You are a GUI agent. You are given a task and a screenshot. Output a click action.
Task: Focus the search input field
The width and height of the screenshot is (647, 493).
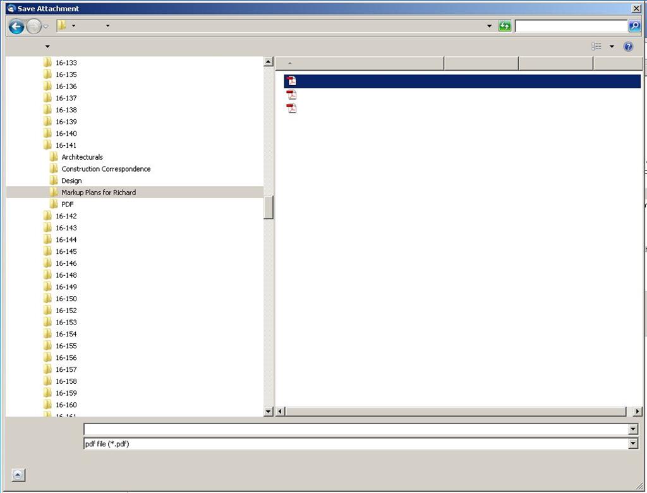pos(571,26)
